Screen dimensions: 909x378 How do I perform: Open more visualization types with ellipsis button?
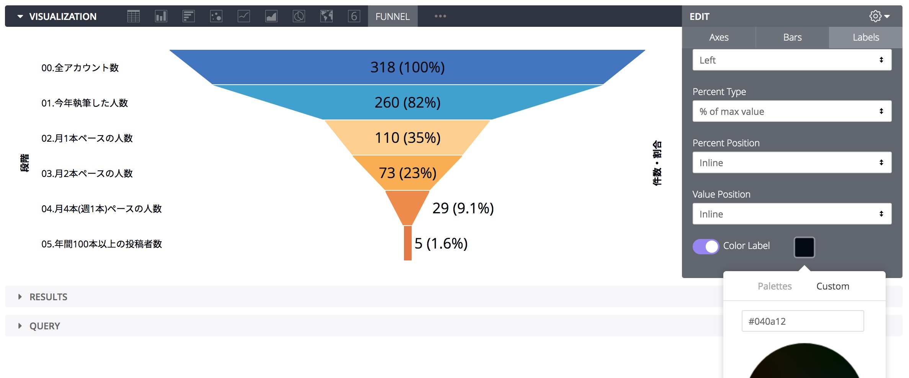pos(440,16)
